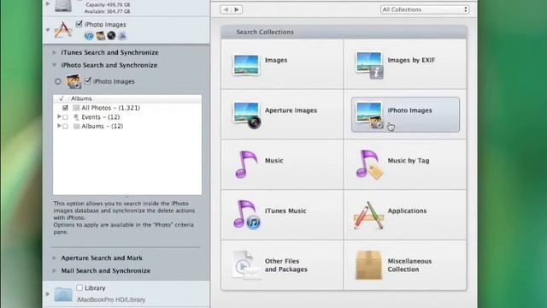Image resolution: width=547 pixels, height=308 pixels.
Task: Open the All Collections dropdown
Action: [x=425, y=9]
